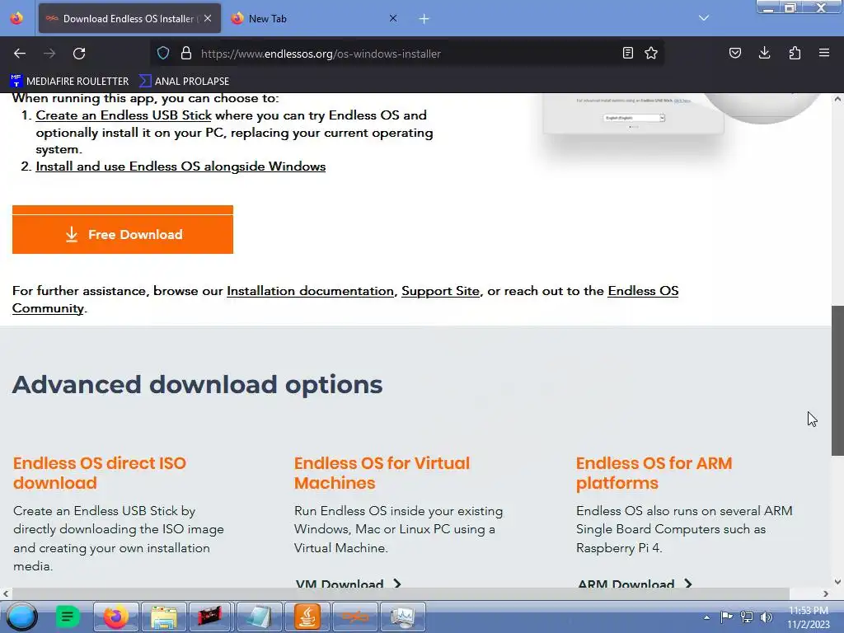Open the network tray icon
844x633 pixels.
point(747,617)
